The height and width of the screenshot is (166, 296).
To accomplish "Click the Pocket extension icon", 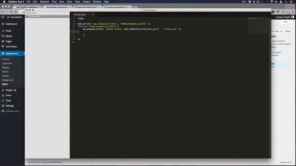I will tap(278, 12).
